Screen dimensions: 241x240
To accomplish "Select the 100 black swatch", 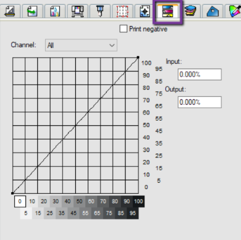I will pos(139,202).
